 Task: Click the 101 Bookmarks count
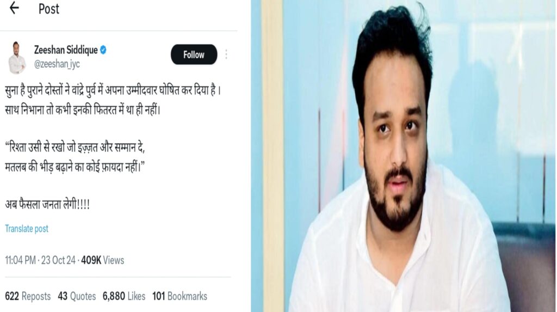180,296
